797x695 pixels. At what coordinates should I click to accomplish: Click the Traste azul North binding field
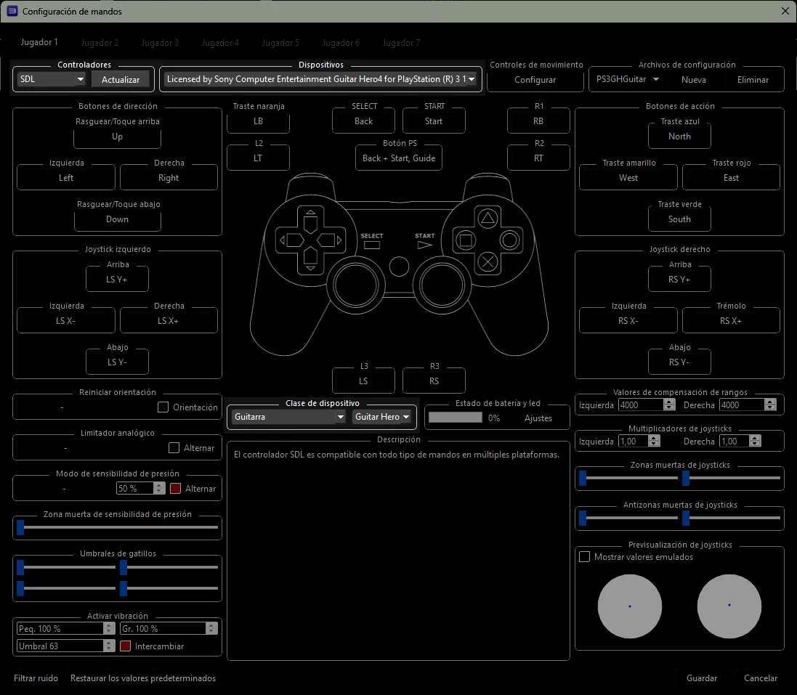679,137
